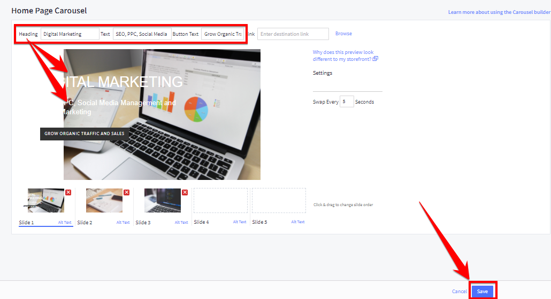Click the Browse link

click(x=343, y=34)
